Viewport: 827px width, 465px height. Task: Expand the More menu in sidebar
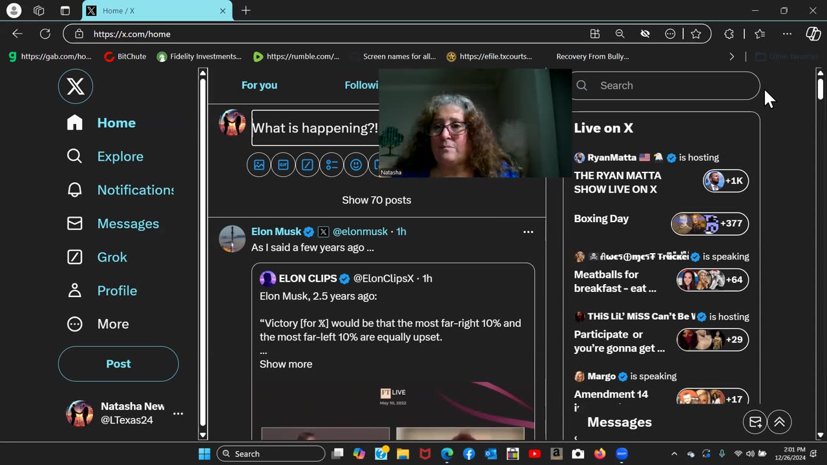tap(98, 324)
